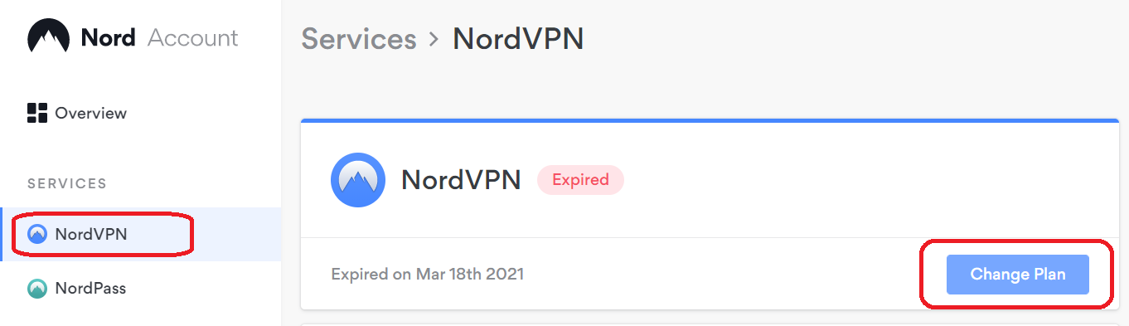
Task: Click the blue bar atop the NordVPN card
Action: 710,120
